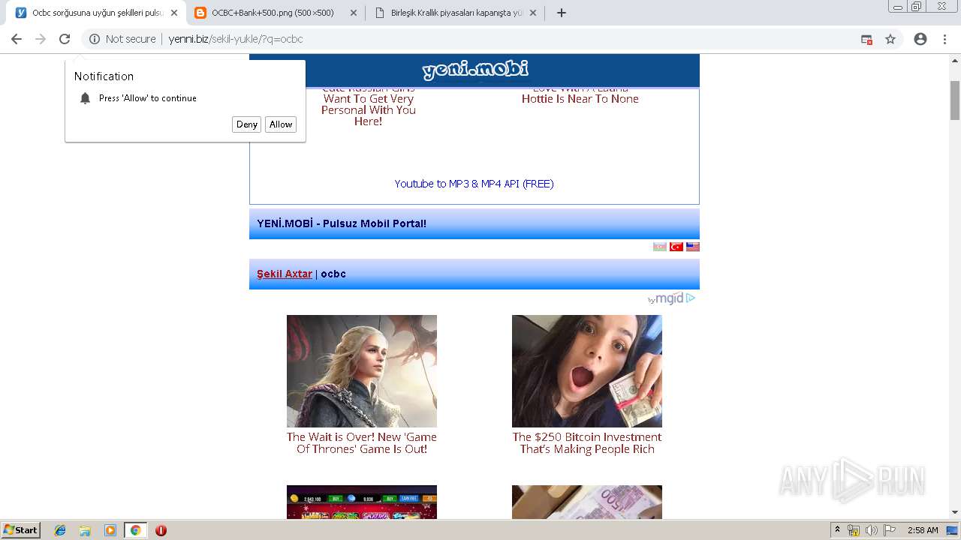Click the Chrome taskbar icon
This screenshot has height=540, width=961.
click(x=135, y=530)
